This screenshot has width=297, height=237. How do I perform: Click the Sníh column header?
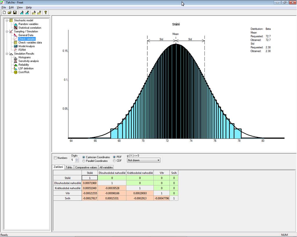[174, 173]
